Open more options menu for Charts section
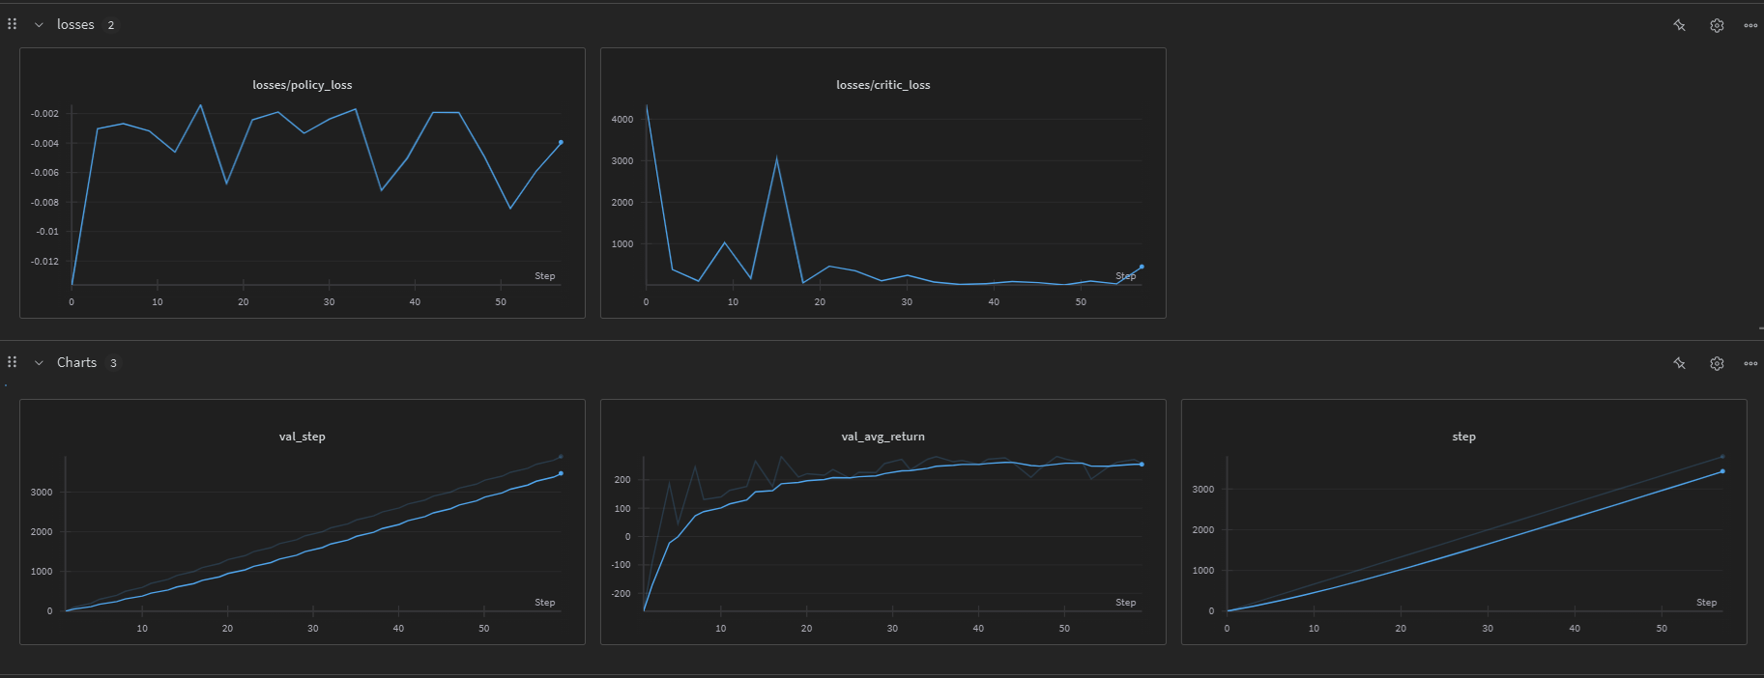 1750,363
